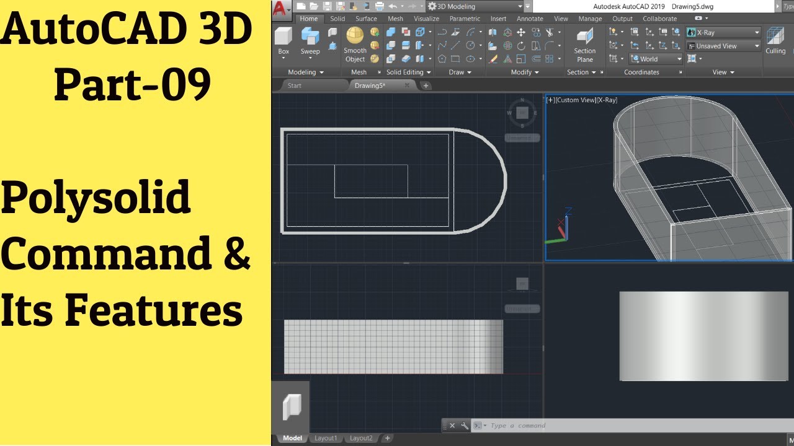Add a new layout tab
This screenshot has width=794, height=446.
[x=387, y=438]
